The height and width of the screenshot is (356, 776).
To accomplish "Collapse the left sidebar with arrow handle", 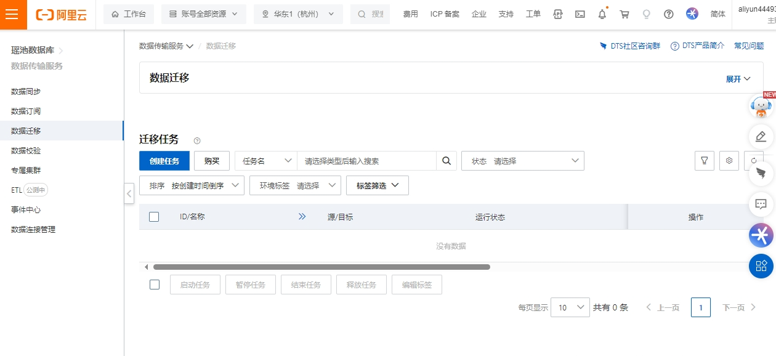I will [129, 193].
